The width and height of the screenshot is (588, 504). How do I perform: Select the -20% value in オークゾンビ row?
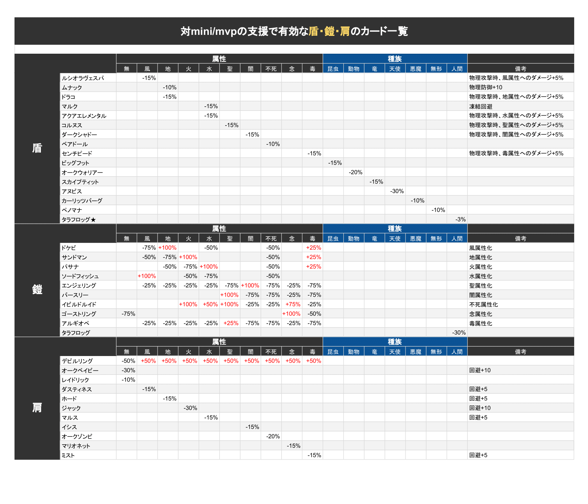click(273, 436)
